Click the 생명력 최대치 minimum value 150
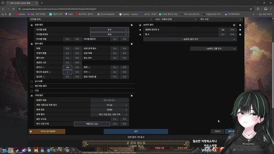 click(223, 30)
